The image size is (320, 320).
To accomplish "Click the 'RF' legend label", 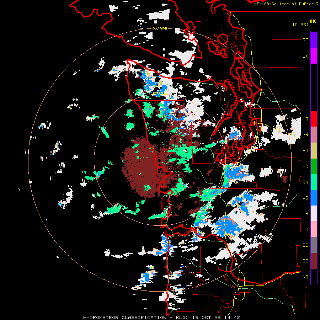I will click(305, 40).
